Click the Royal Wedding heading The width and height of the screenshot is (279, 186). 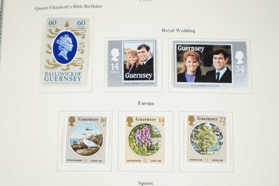click(x=179, y=31)
